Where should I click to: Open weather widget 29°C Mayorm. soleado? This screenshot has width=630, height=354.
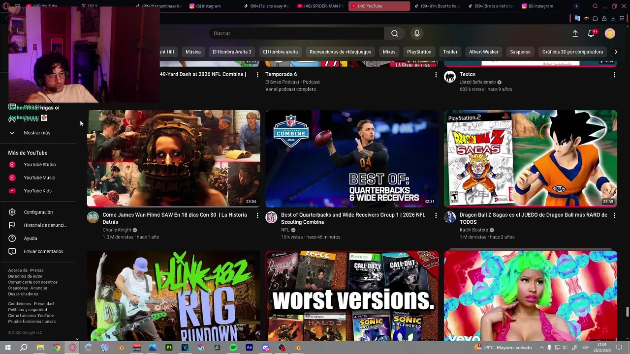(503, 348)
